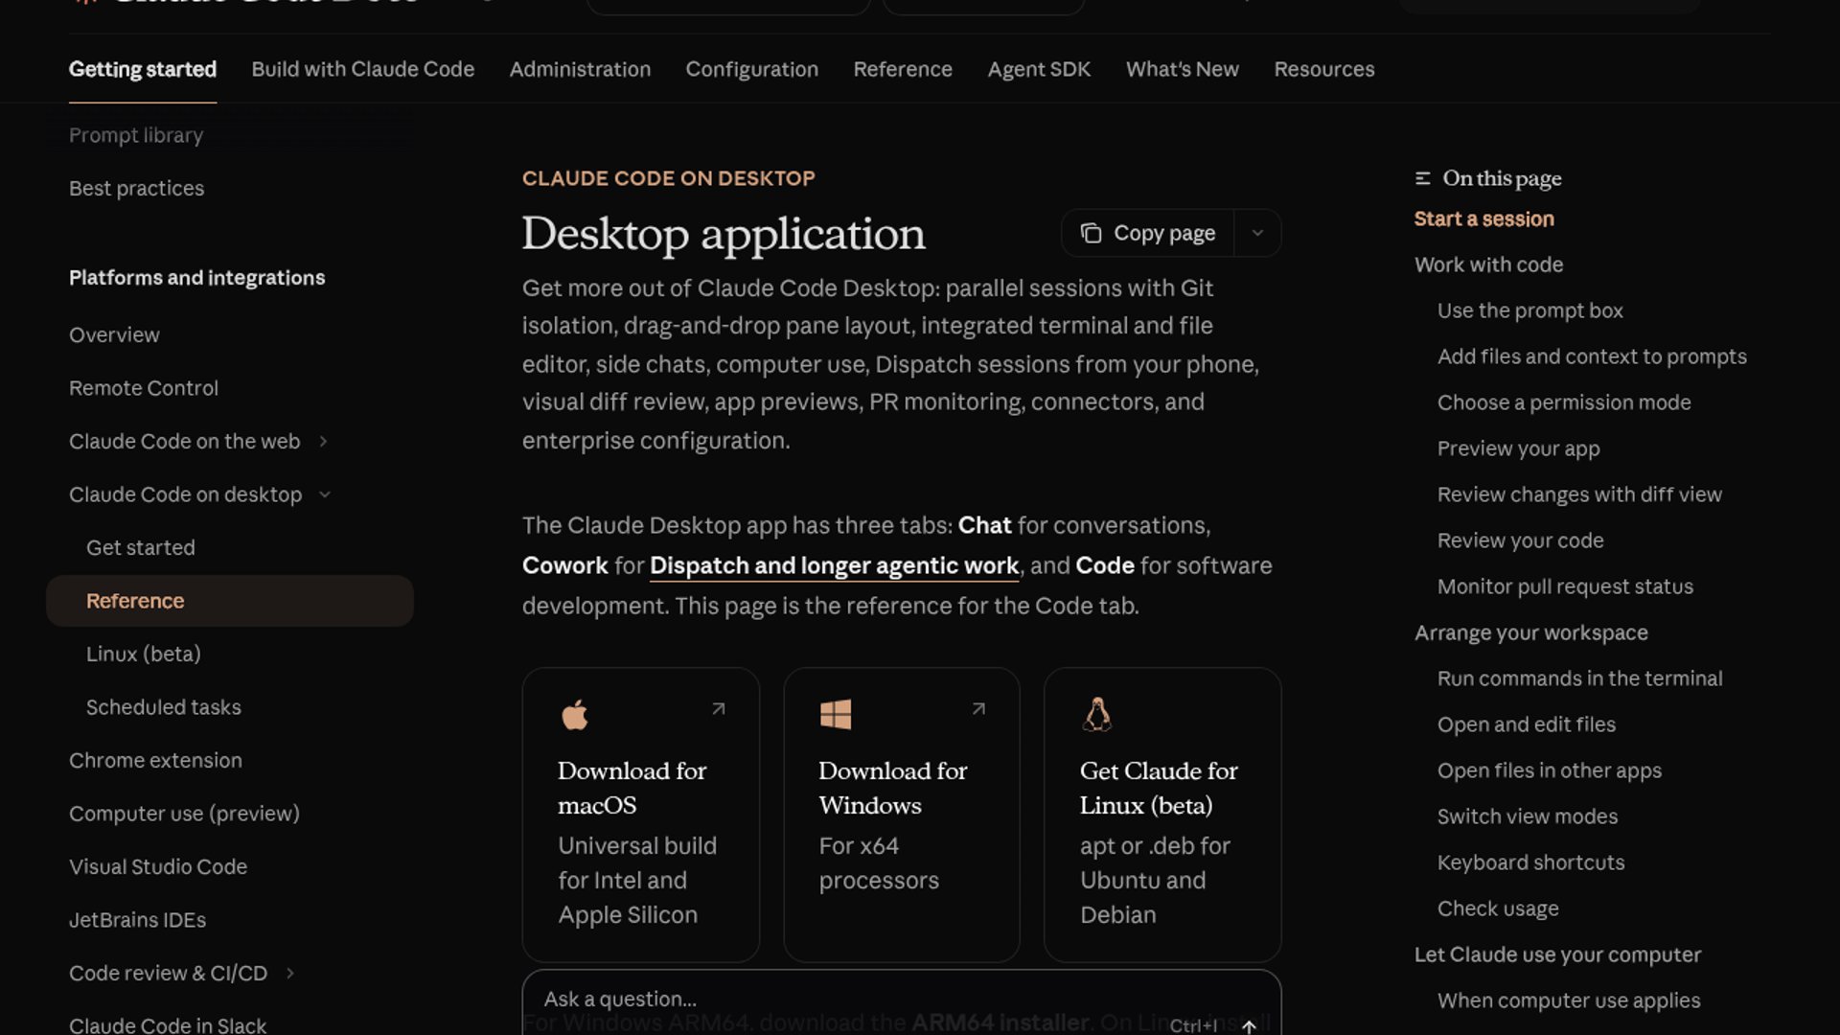Expand Claude Code on the web chevron

point(323,442)
